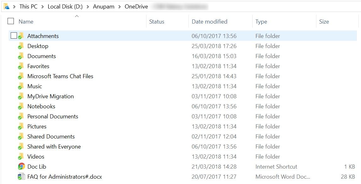Select the Notebooks folder name
This screenshot has width=361, height=184.
pyautogui.click(x=41, y=106)
